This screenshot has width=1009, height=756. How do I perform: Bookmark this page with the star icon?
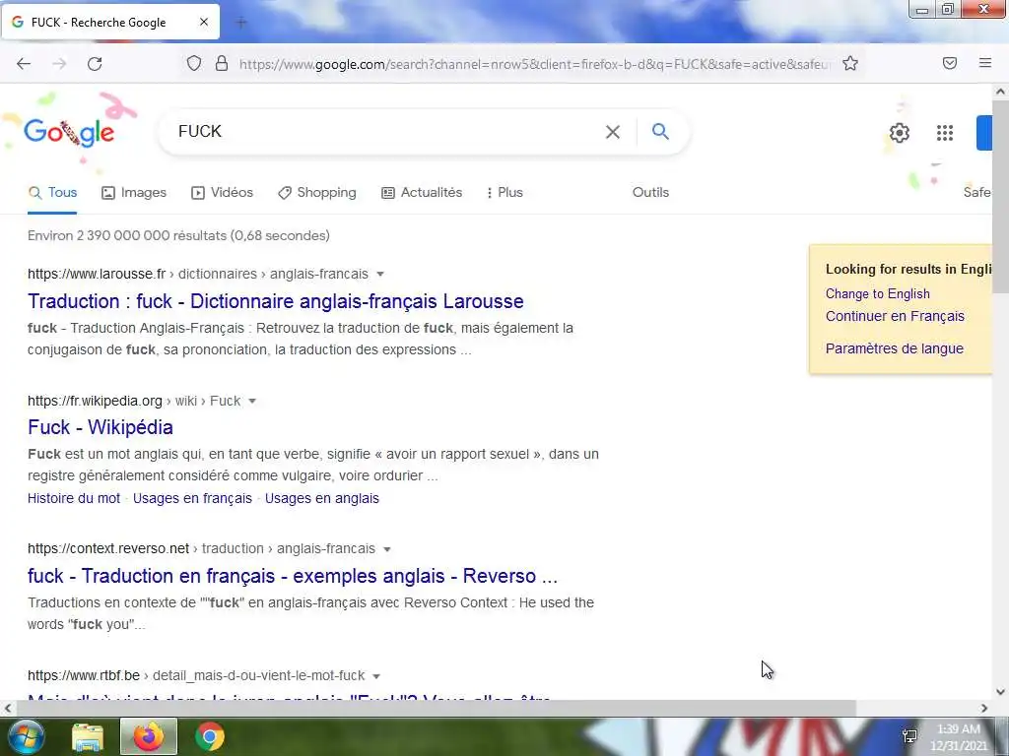click(850, 63)
